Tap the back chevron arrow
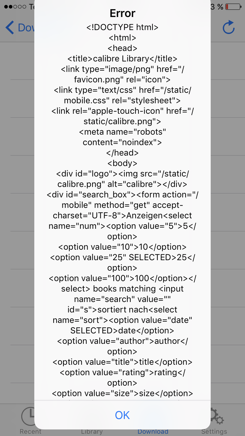The height and width of the screenshot is (436, 245). pos(10,28)
